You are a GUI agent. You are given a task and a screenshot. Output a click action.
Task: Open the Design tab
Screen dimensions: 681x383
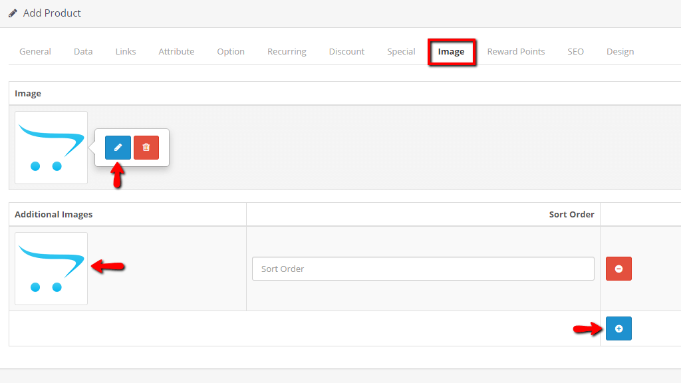620,51
